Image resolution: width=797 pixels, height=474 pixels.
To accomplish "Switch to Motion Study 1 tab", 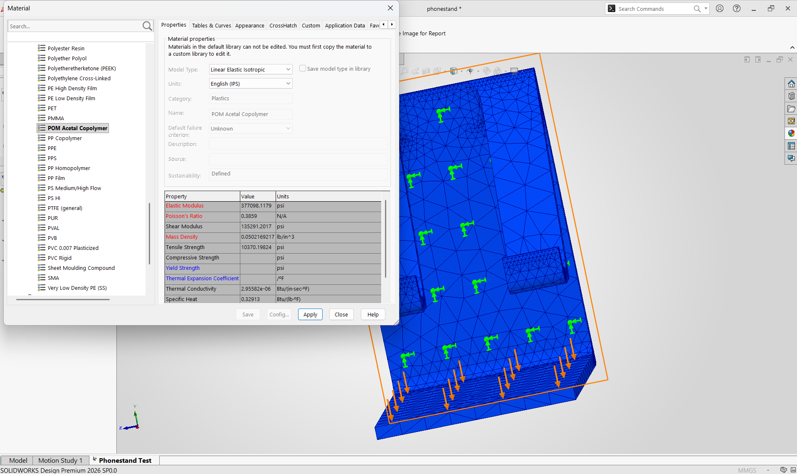I will point(60,460).
